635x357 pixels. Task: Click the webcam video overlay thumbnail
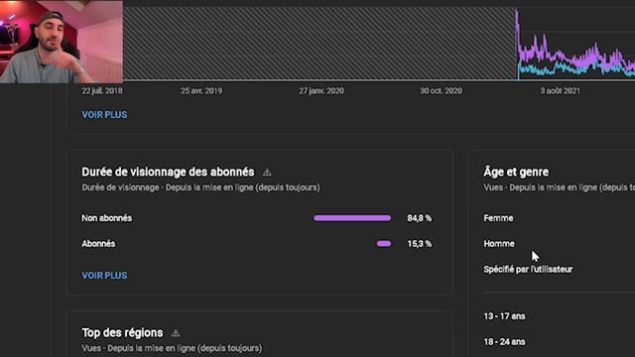click(62, 42)
